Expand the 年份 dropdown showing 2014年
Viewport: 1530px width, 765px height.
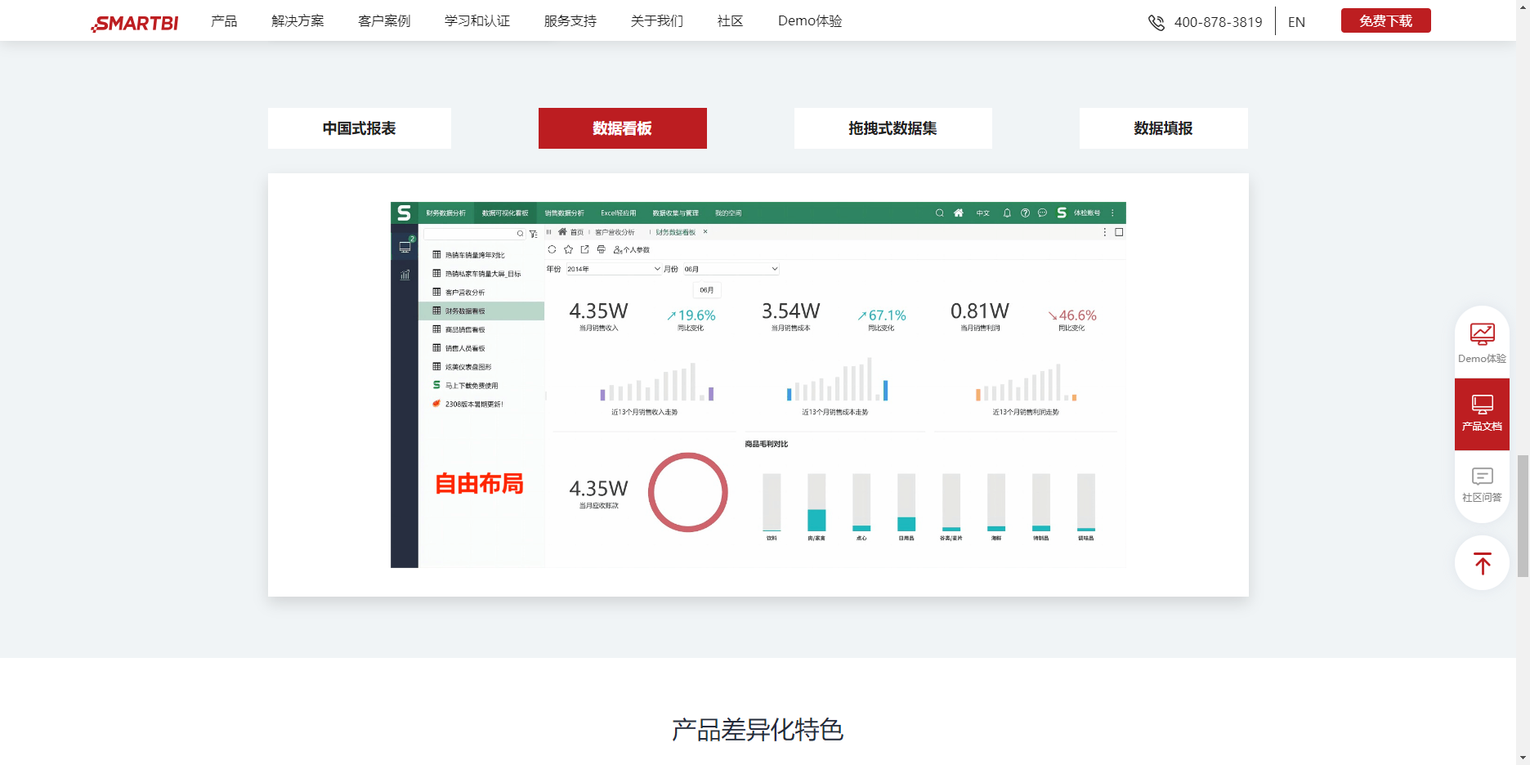pyautogui.click(x=613, y=268)
